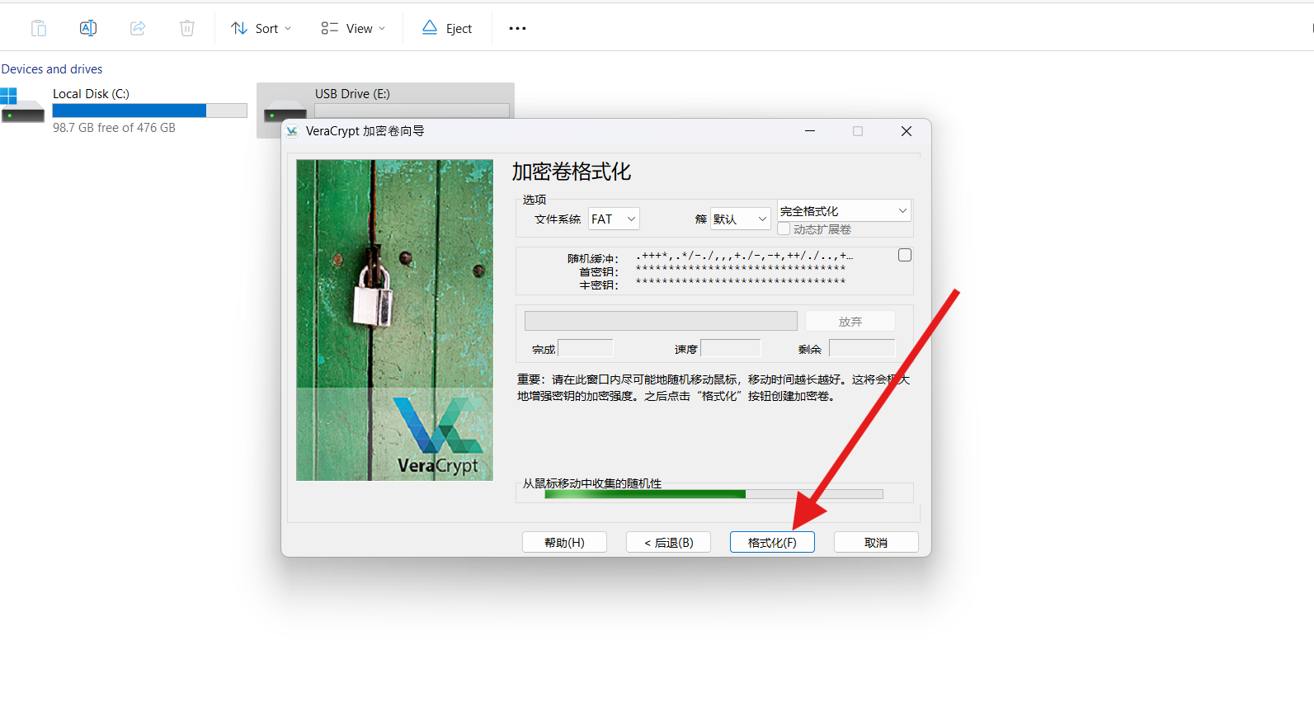The height and width of the screenshot is (716, 1314).
Task: Click the 首密钥 header key value
Action: click(741, 269)
